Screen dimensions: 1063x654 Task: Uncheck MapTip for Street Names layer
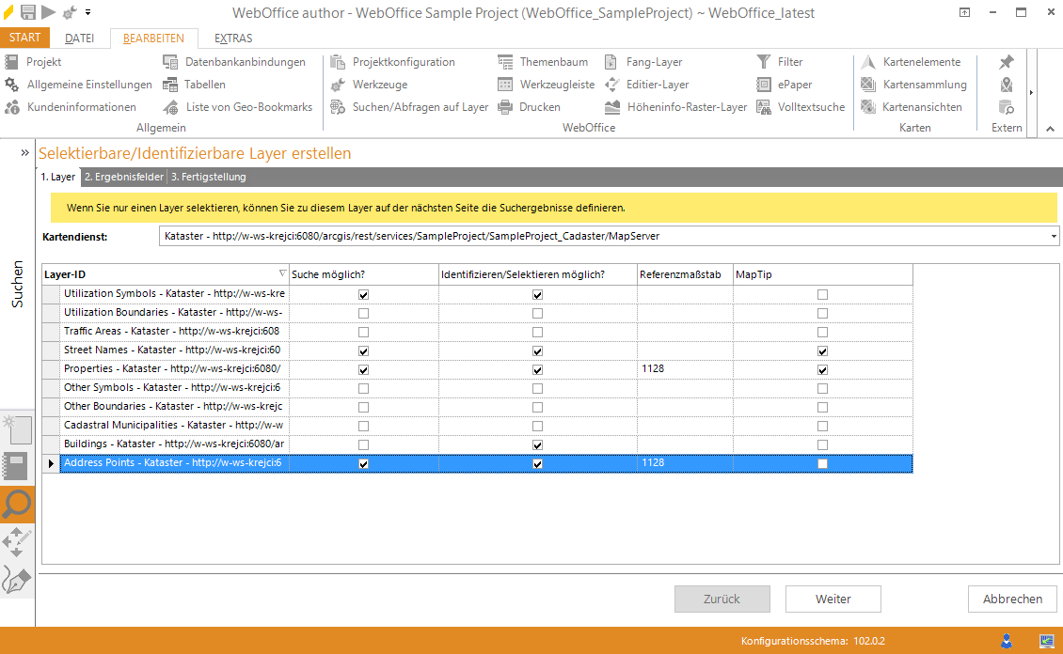coord(823,350)
